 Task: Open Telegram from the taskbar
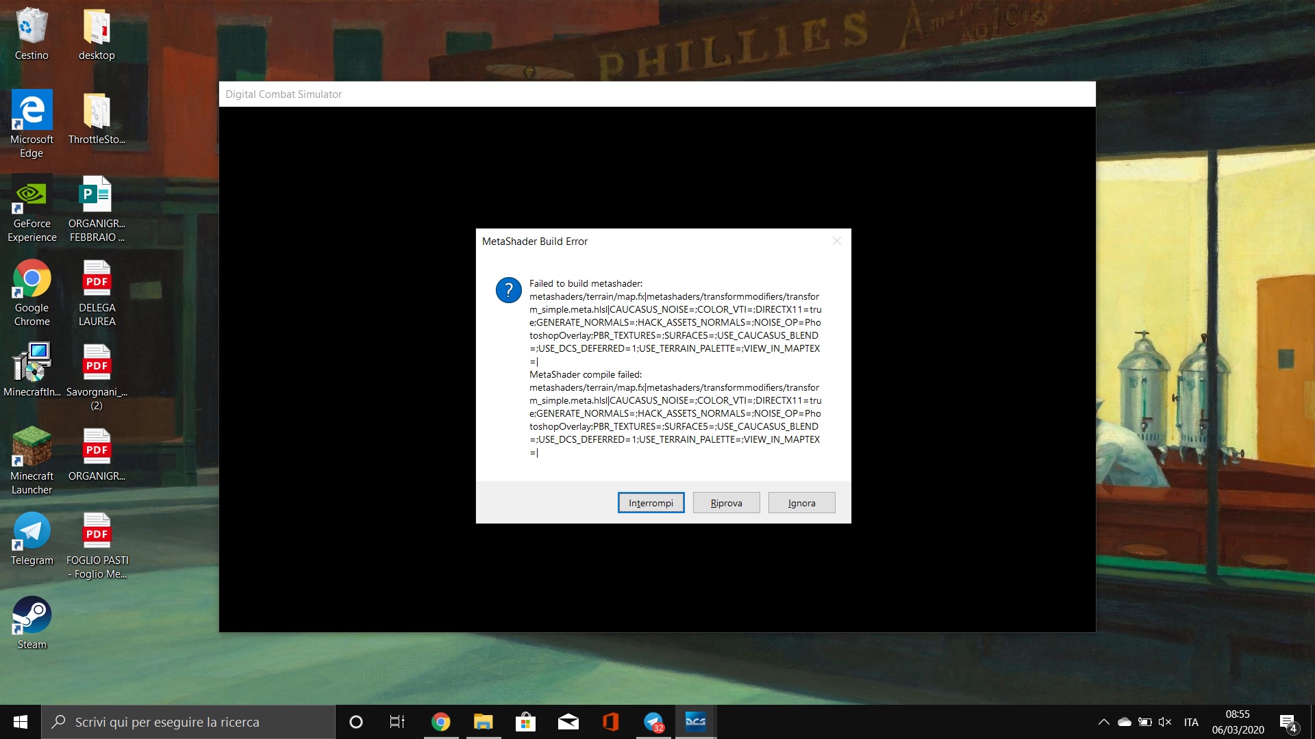(653, 722)
